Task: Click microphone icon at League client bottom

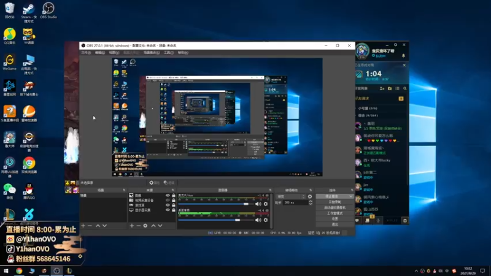Action: click(x=378, y=221)
